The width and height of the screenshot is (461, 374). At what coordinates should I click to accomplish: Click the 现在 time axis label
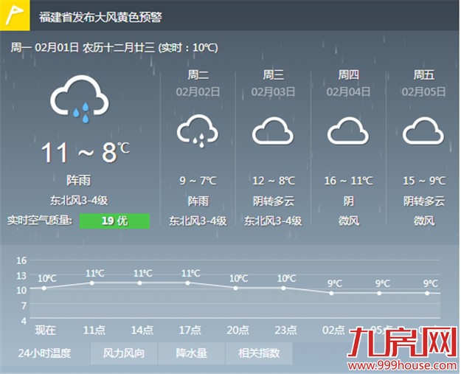pos(45,330)
